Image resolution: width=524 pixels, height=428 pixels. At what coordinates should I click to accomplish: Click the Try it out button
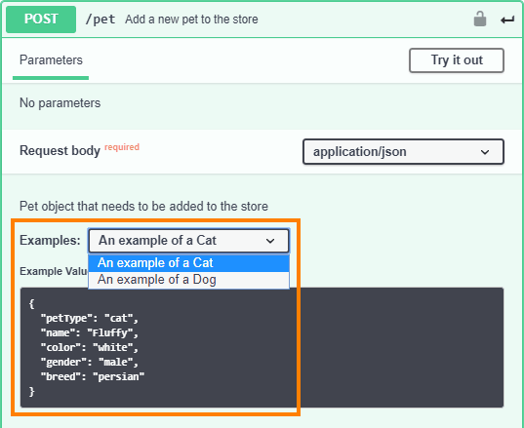tap(457, 60)
